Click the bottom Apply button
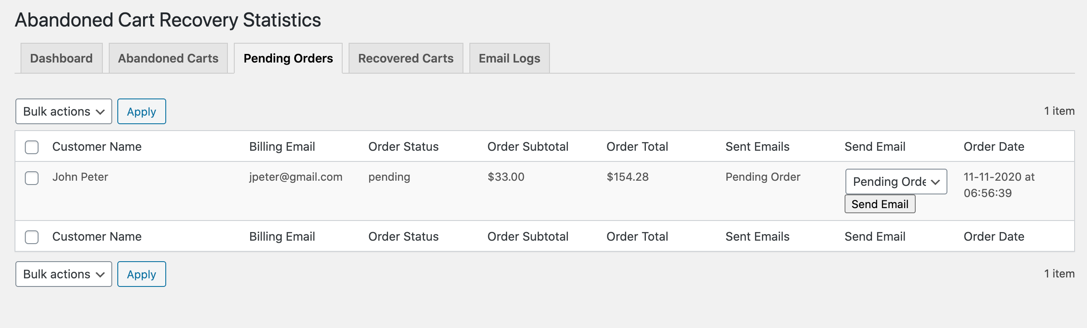Screen dimensions: 1087x328 [141, 274]
